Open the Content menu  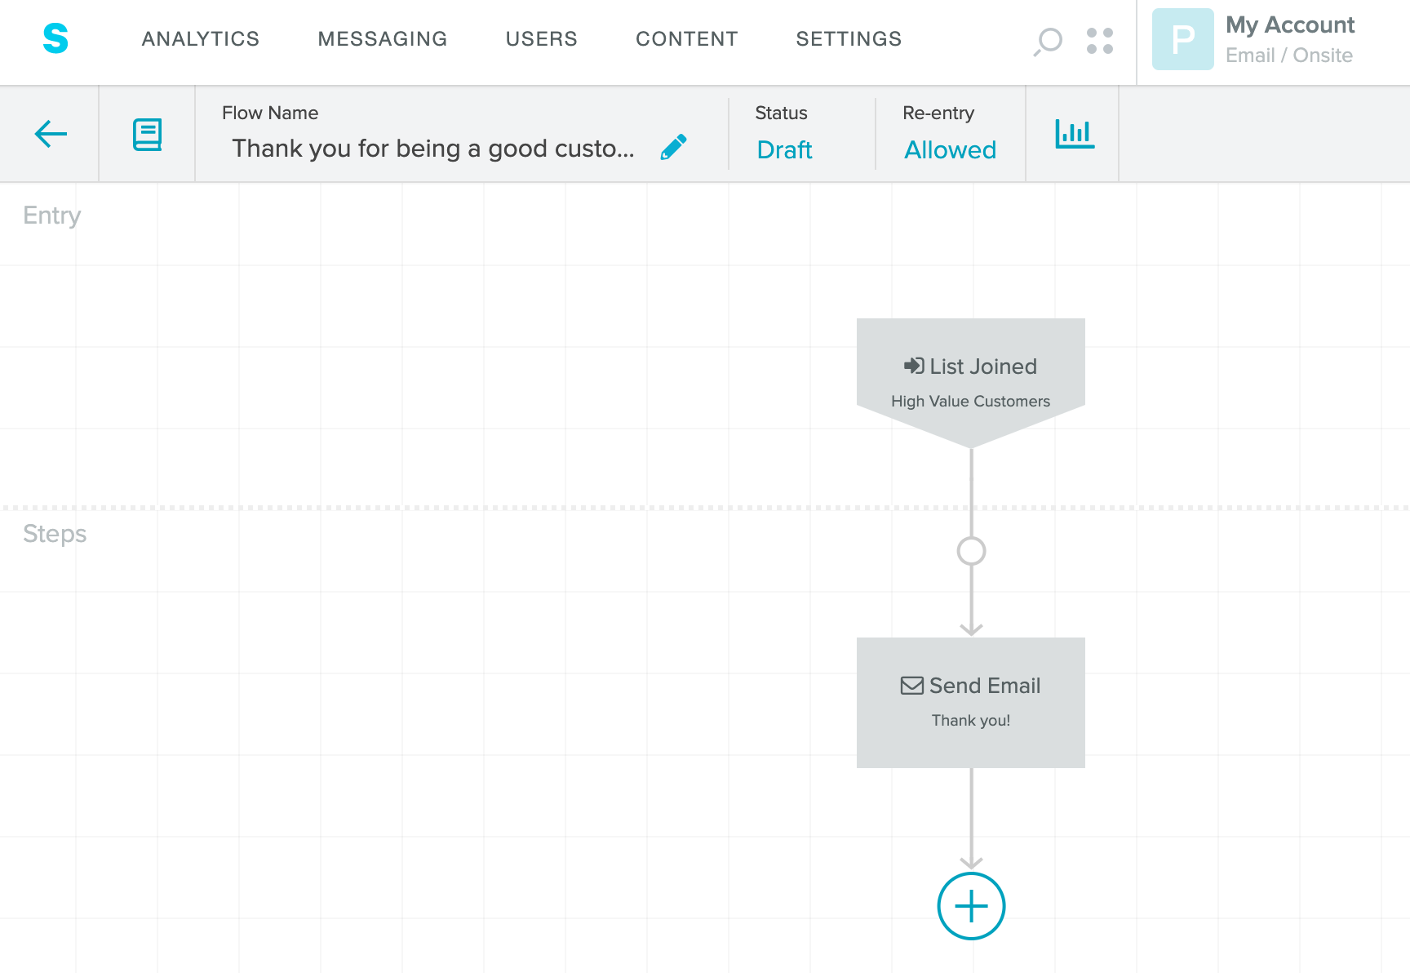pos(687,39)
